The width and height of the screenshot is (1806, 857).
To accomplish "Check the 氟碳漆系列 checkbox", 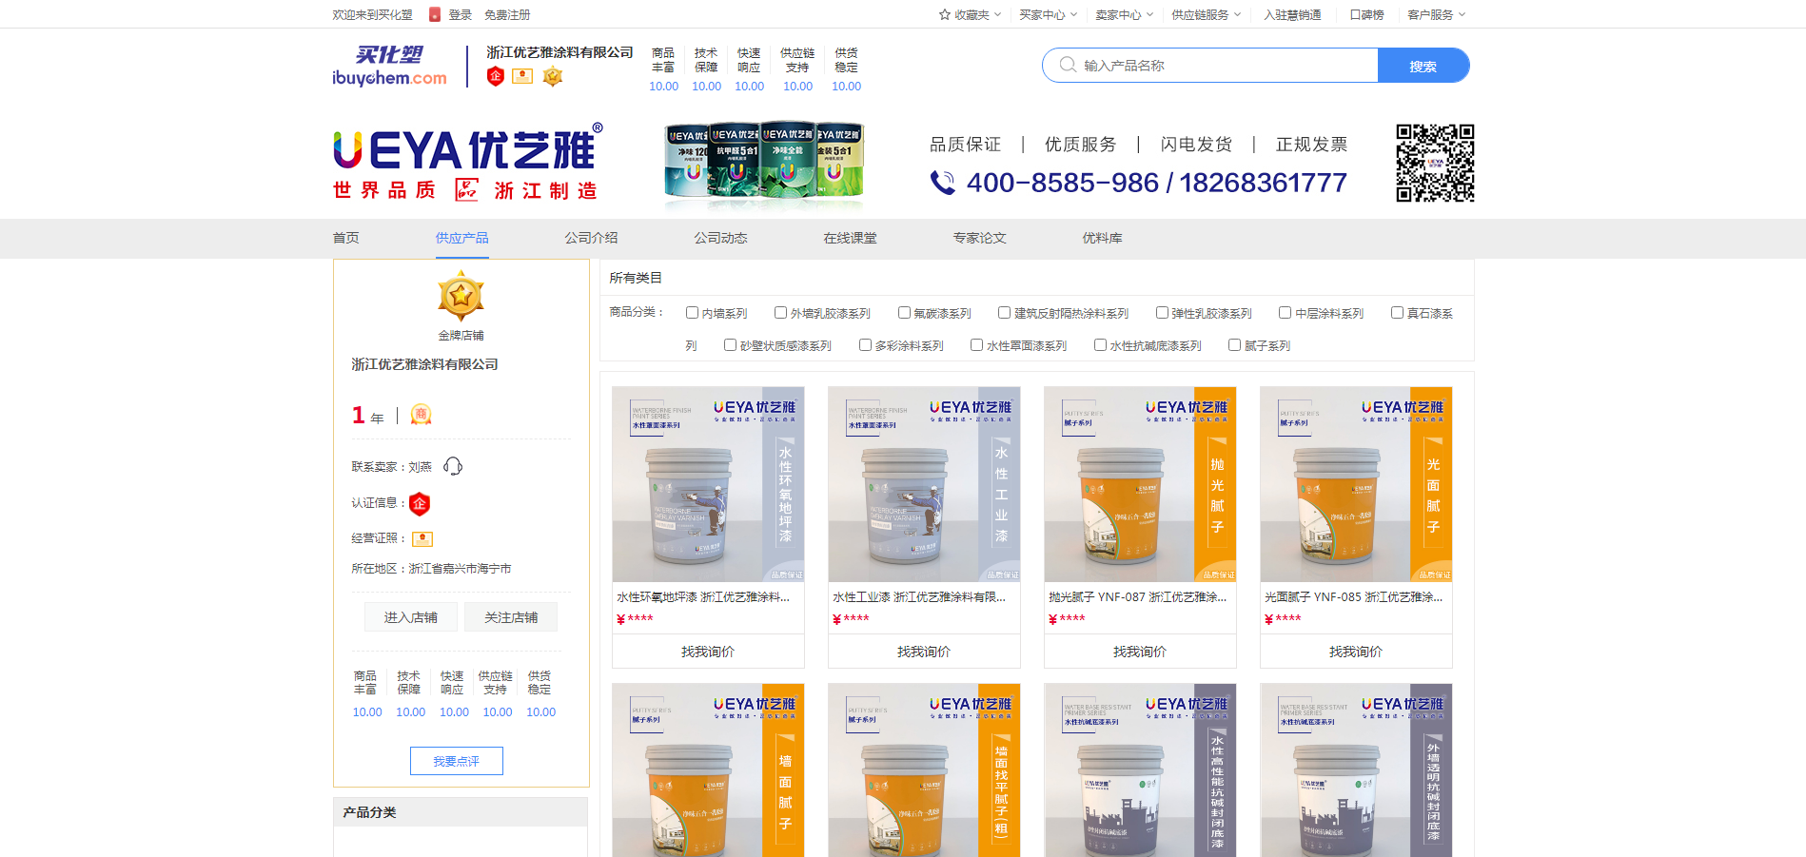I will 904,312.
